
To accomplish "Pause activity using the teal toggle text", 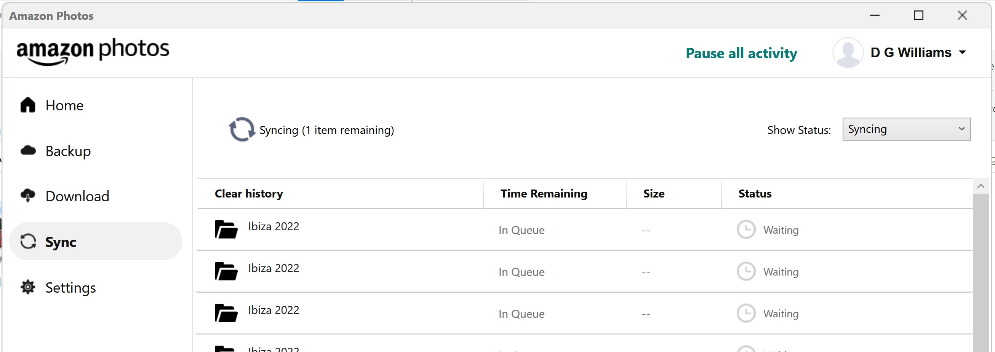I will click(741, 53).
